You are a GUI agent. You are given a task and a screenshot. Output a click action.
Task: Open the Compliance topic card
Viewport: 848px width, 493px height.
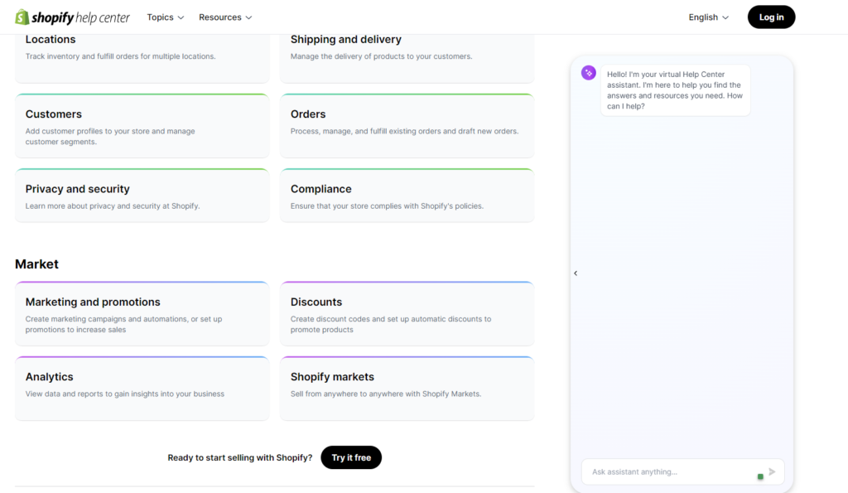pos(407,196)
